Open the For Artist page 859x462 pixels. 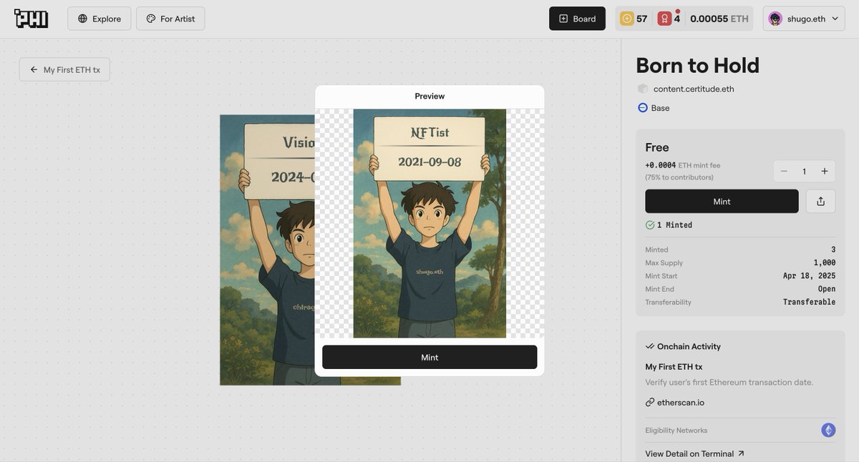pos(170,19)
